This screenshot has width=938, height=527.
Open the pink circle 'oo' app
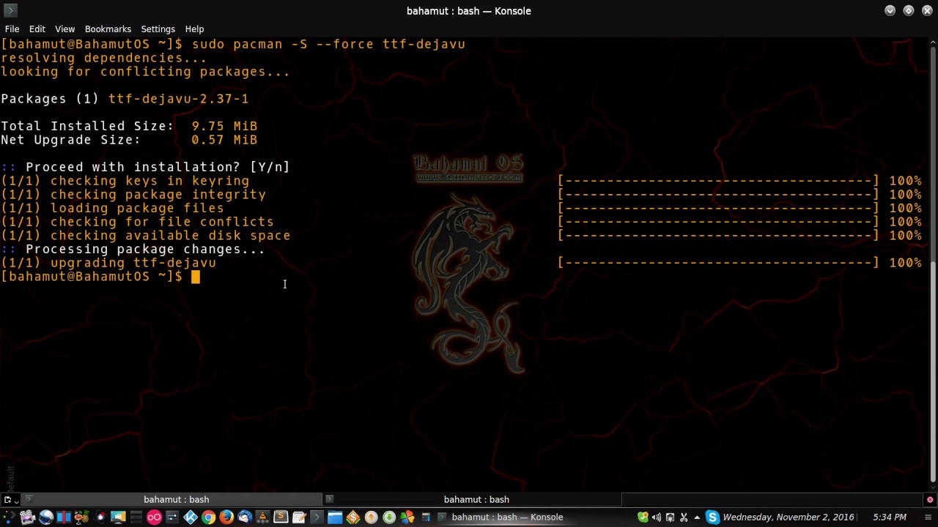coord(154,517)
